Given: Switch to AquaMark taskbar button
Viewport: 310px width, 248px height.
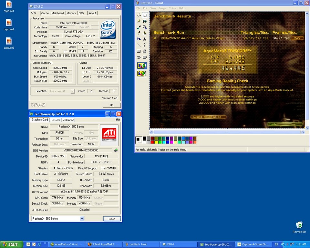Looking at the screenshot, I should point(67,244).
